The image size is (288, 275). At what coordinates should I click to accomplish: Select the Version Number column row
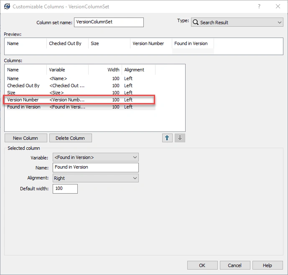pos(81,100)
